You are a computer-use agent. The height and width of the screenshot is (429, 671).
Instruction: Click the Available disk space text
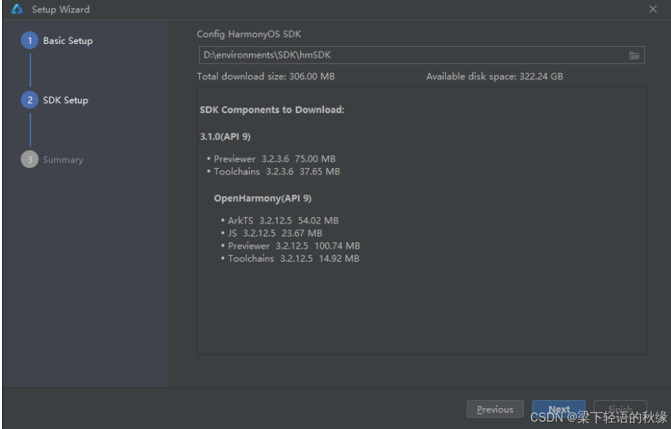(494, 76)
